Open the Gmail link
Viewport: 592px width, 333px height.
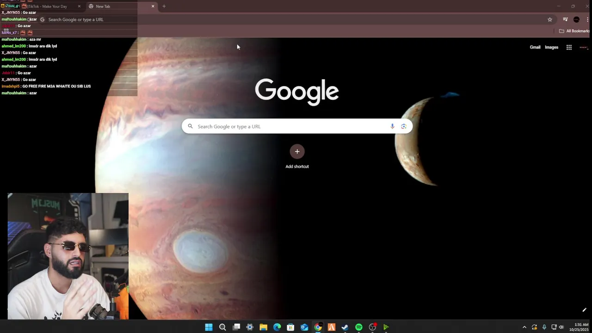[535, 47]
